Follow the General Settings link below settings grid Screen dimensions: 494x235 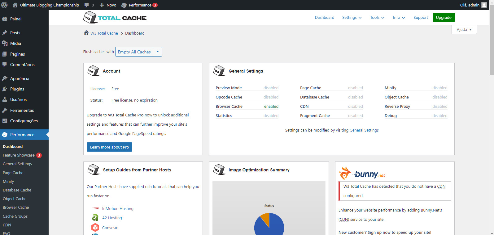(364, 130)
